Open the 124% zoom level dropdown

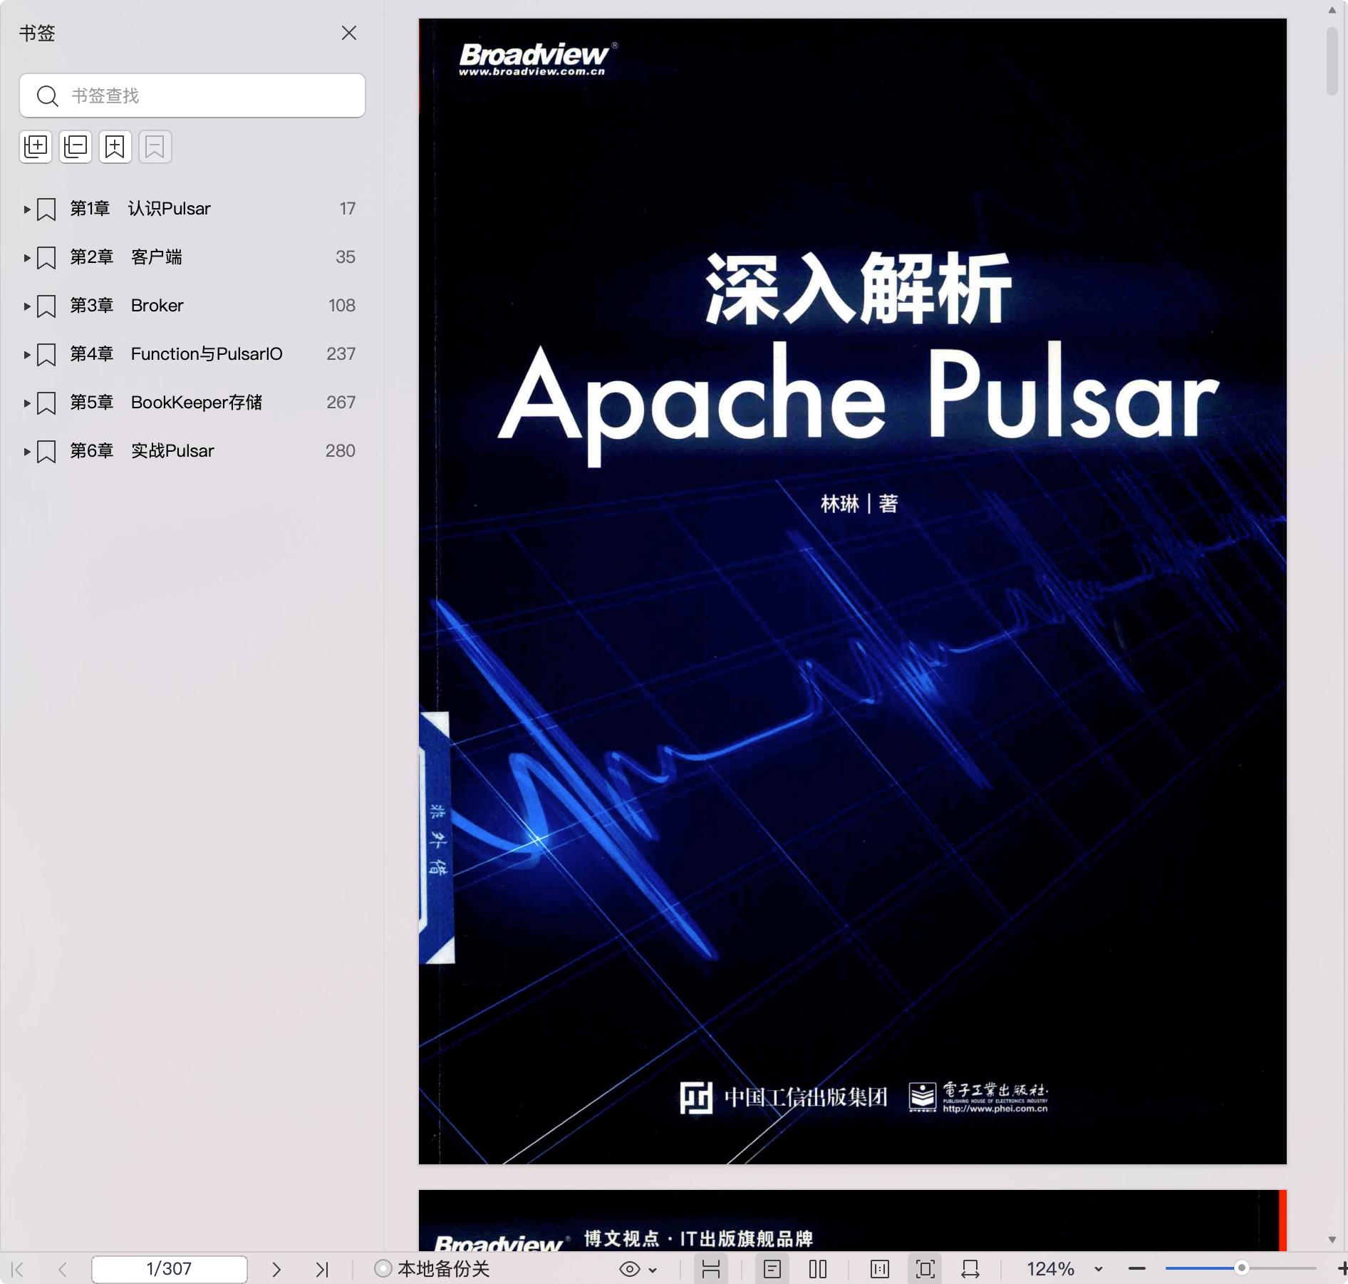point(1098,1269)
